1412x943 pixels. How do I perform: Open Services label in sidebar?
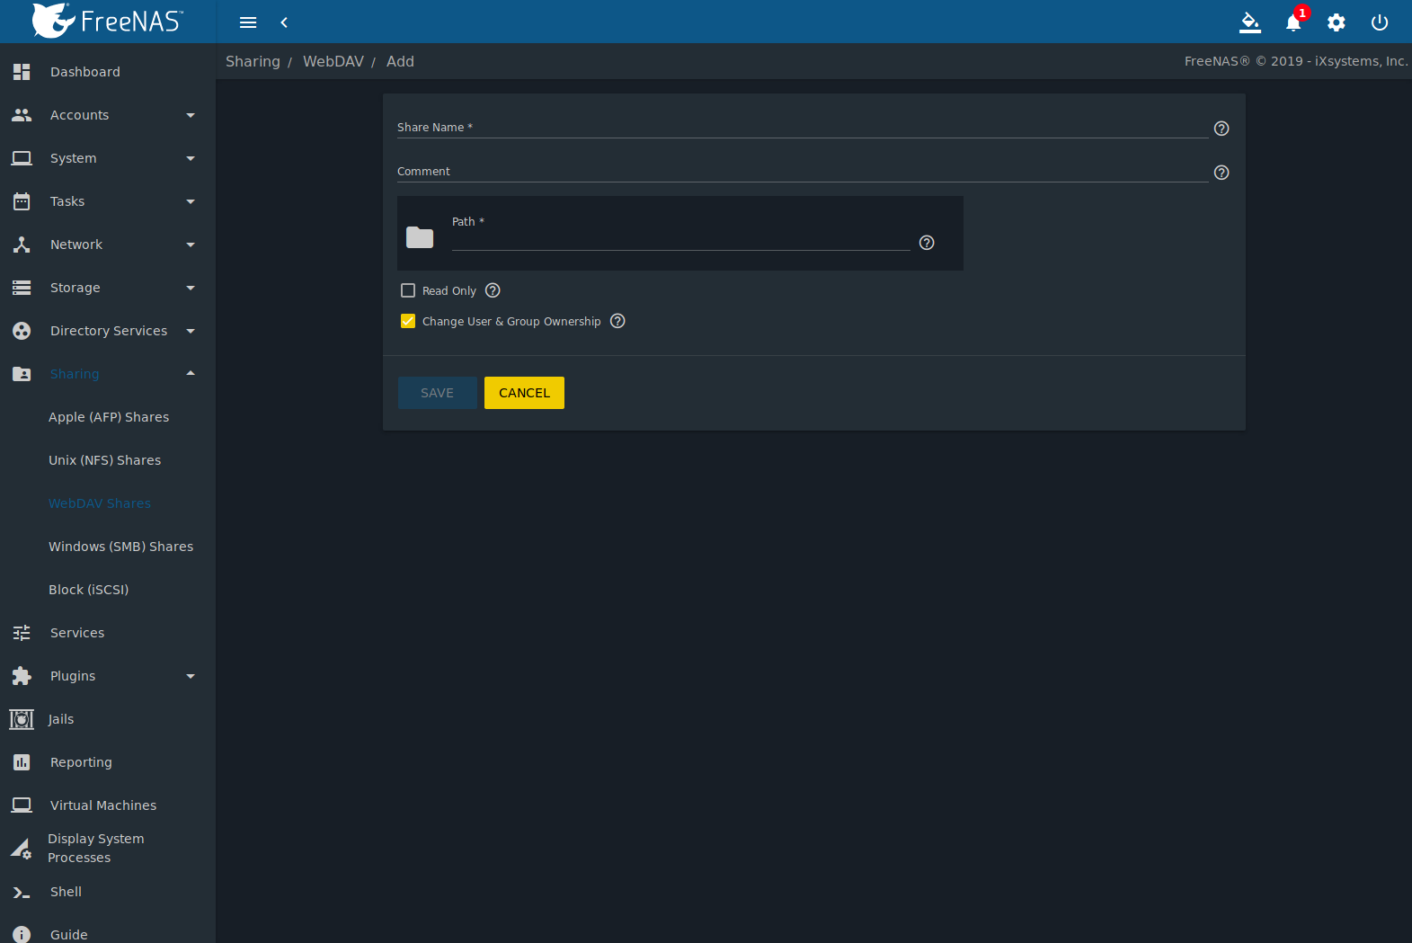click(77, 633)
